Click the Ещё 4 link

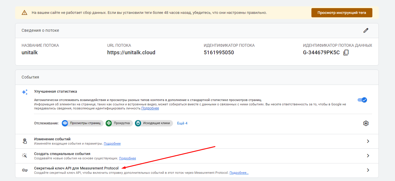182,123
